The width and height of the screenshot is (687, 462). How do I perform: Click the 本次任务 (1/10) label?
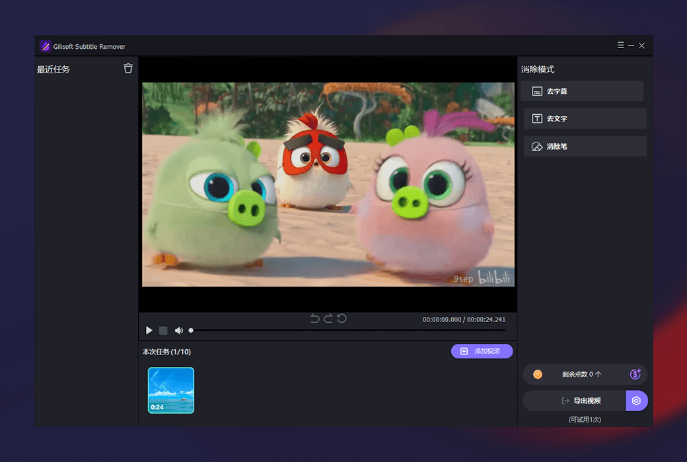click(x=166, y=352)
